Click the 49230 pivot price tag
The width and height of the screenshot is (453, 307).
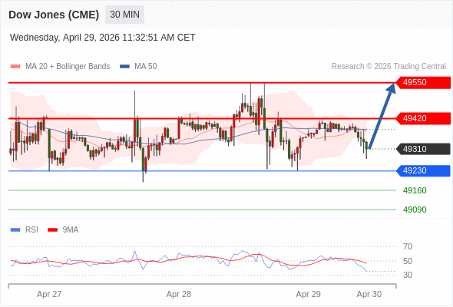[x=423, y=170]
